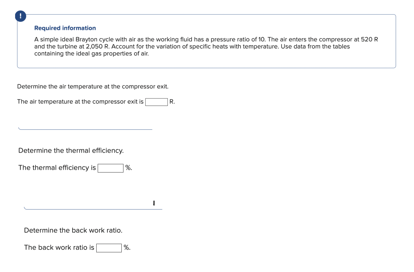Click 'Determine the back work ratio' prompt
The height and width of the screenshot is (272, 414).
73,230
